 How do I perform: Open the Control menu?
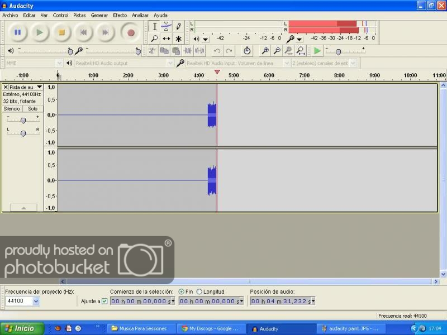pos(60,16)
